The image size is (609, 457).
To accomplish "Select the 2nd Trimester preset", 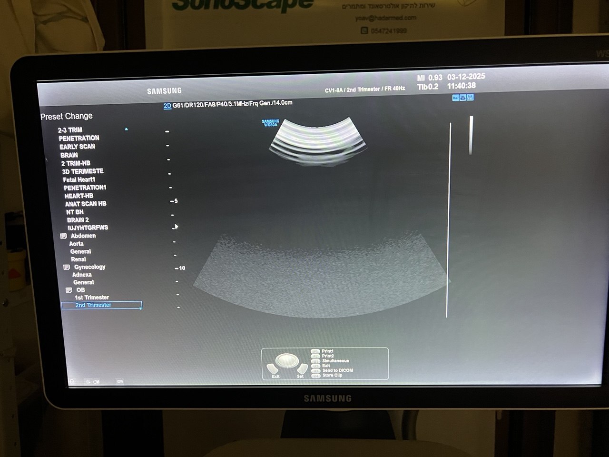I will click(x=93, y=305).
